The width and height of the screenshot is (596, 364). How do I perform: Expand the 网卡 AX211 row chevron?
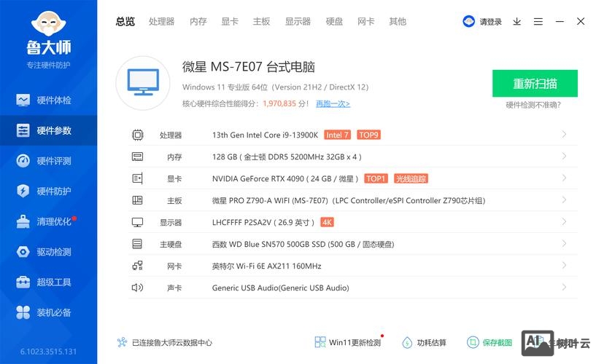tap(564, 266)
